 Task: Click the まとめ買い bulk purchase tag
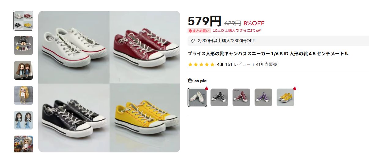point(199,31)
